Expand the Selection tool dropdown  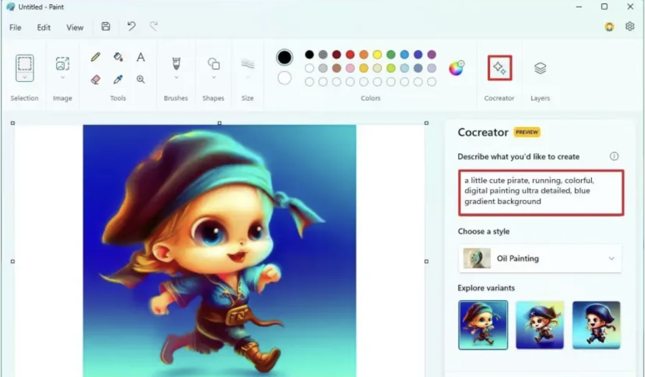(24, 78)
